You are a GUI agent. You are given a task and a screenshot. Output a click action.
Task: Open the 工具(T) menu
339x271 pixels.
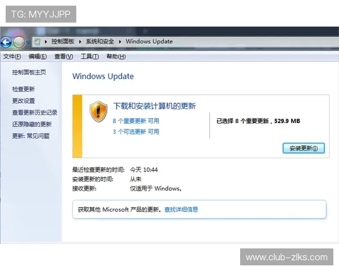(x=90, y=56)
